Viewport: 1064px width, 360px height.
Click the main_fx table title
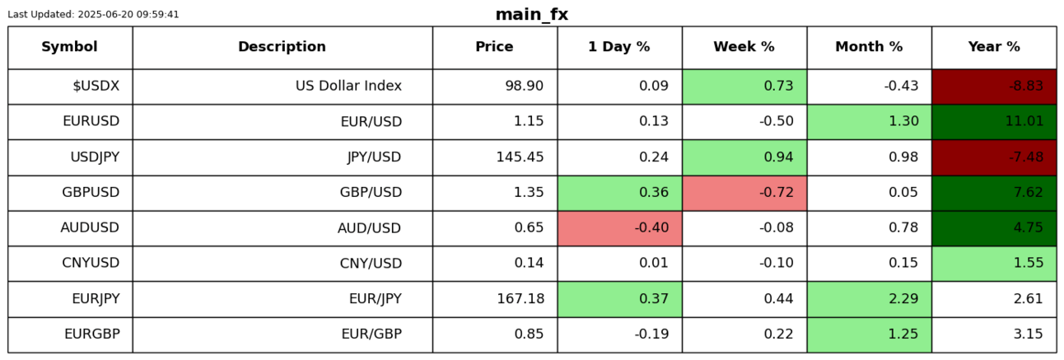[531, 15]
